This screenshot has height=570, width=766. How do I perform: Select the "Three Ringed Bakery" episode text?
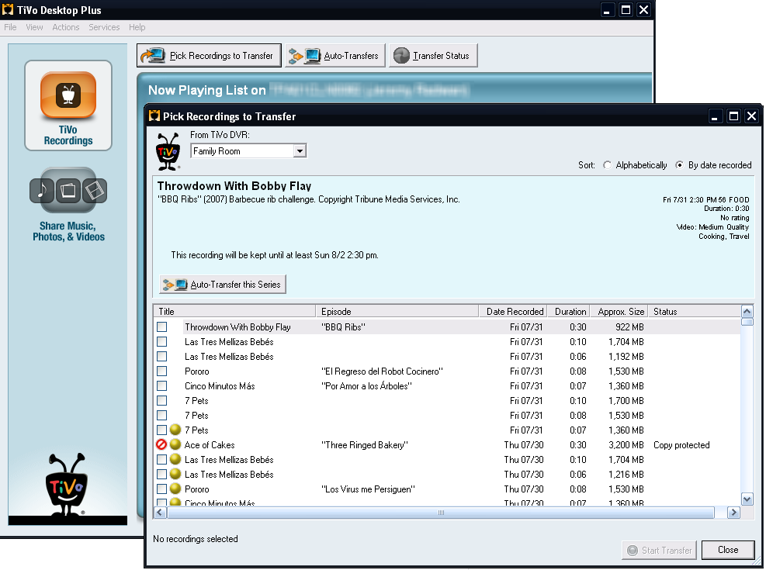pyautogui.click(x=365, y=444)
